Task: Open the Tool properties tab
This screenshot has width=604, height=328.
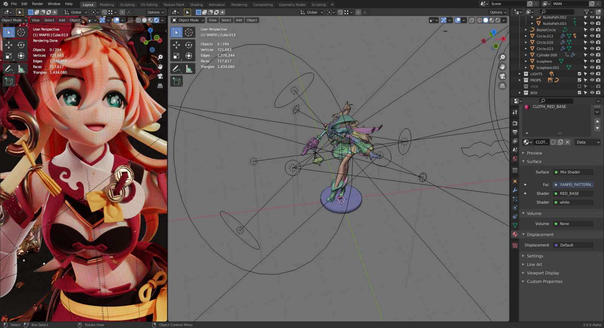Action: point(515,112)
